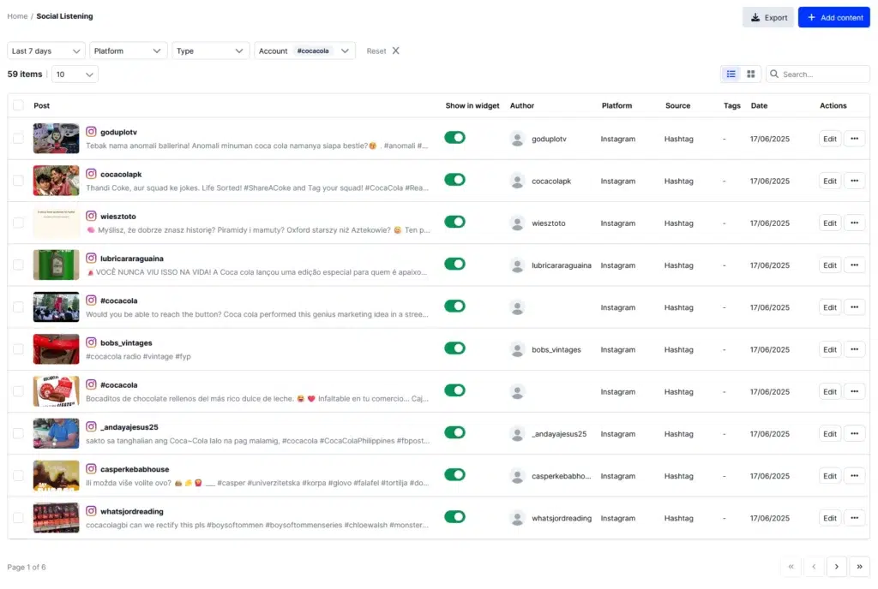Image resolution: width=878 pixels, height=589 pixels.
Task: Click 'Page 1 of 6' text
Action: [x=27, y=567]
